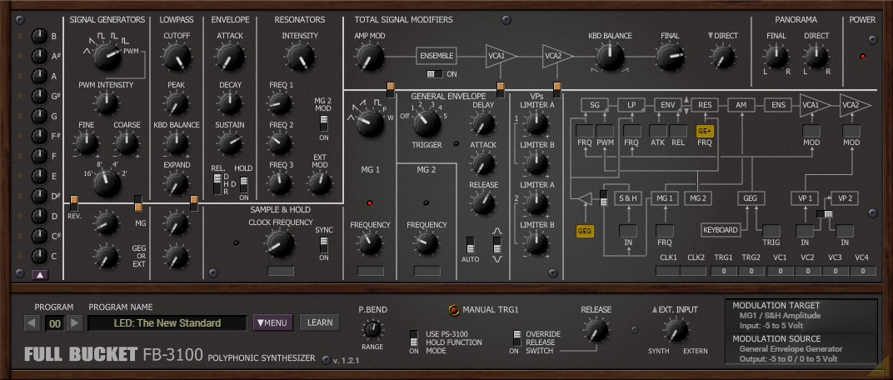Click the program name display field
This screenshot has height=380, width=893.
tap(167, 323)
